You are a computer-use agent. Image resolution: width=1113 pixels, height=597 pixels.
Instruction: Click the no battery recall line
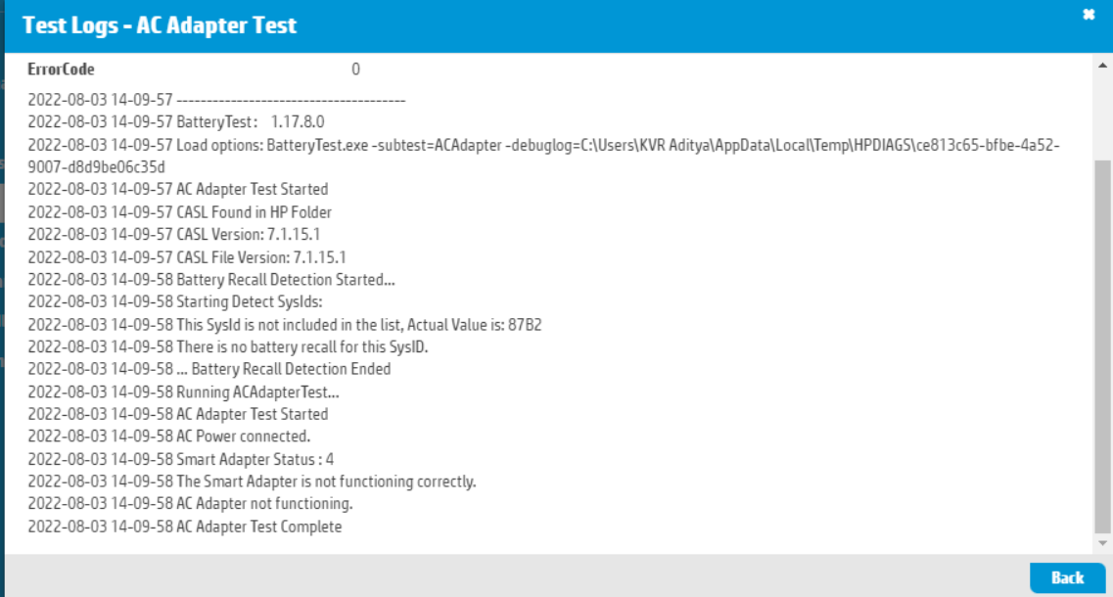[228, 347]
